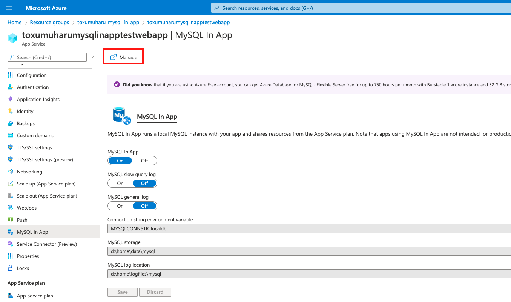Click the Manage button
The width and height of the screenshot is (511, 302).
123,57
